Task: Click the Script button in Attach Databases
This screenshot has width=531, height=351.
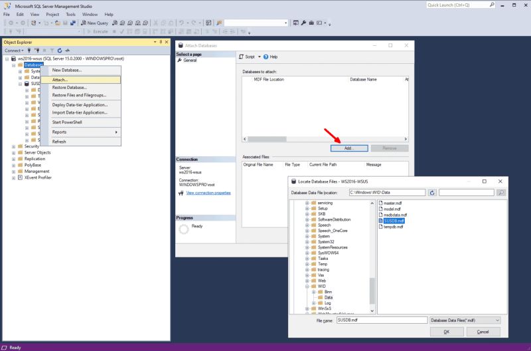Action: (247, 57)
